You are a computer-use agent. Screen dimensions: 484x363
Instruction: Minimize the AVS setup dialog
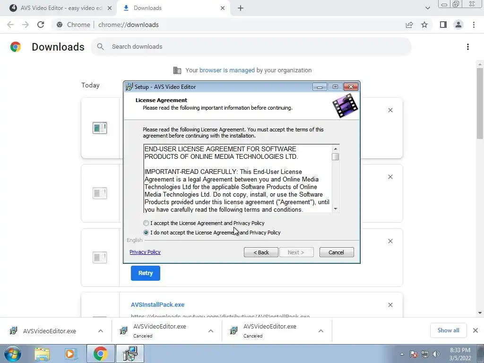pyautogui.click(x=320, y=87)
